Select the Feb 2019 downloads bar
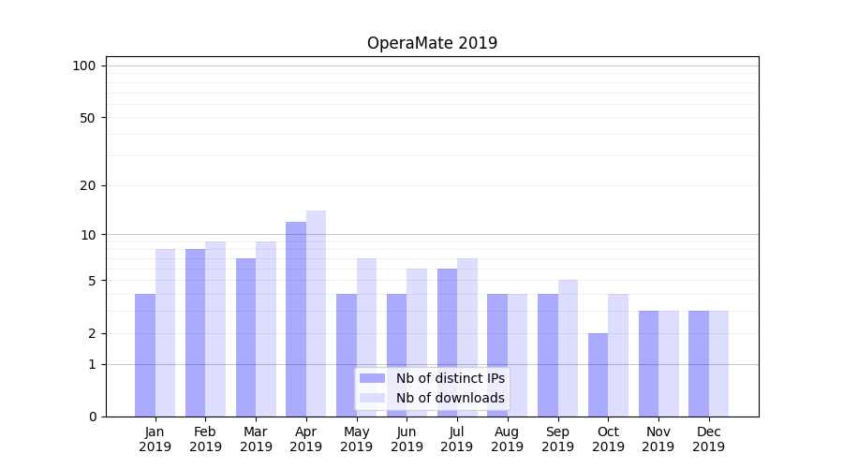The width and height of the screenshot is (843, 468). pyautogui.click(x=215, y=329)
